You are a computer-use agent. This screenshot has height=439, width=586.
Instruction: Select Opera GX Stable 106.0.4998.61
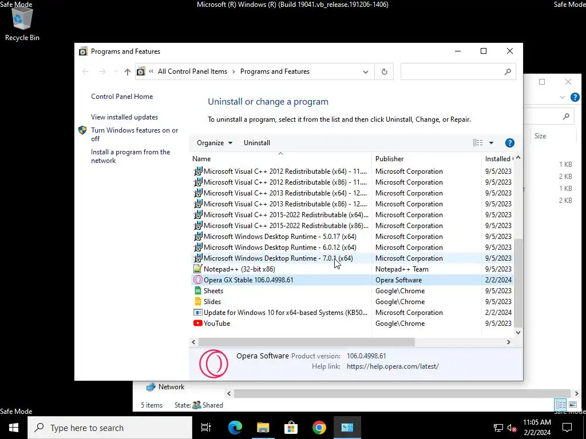[x=352, y=280]
